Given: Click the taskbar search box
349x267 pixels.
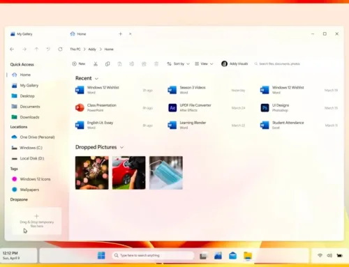Looking at the screenshot, I should (153, 255).
